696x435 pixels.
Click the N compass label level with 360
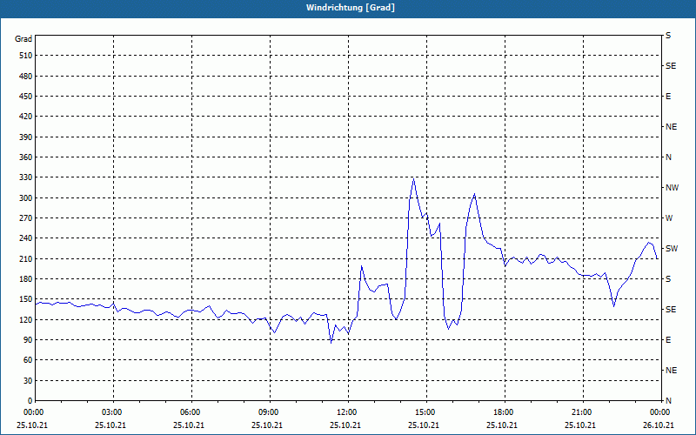pyautogui.click(x=668, y=157)
